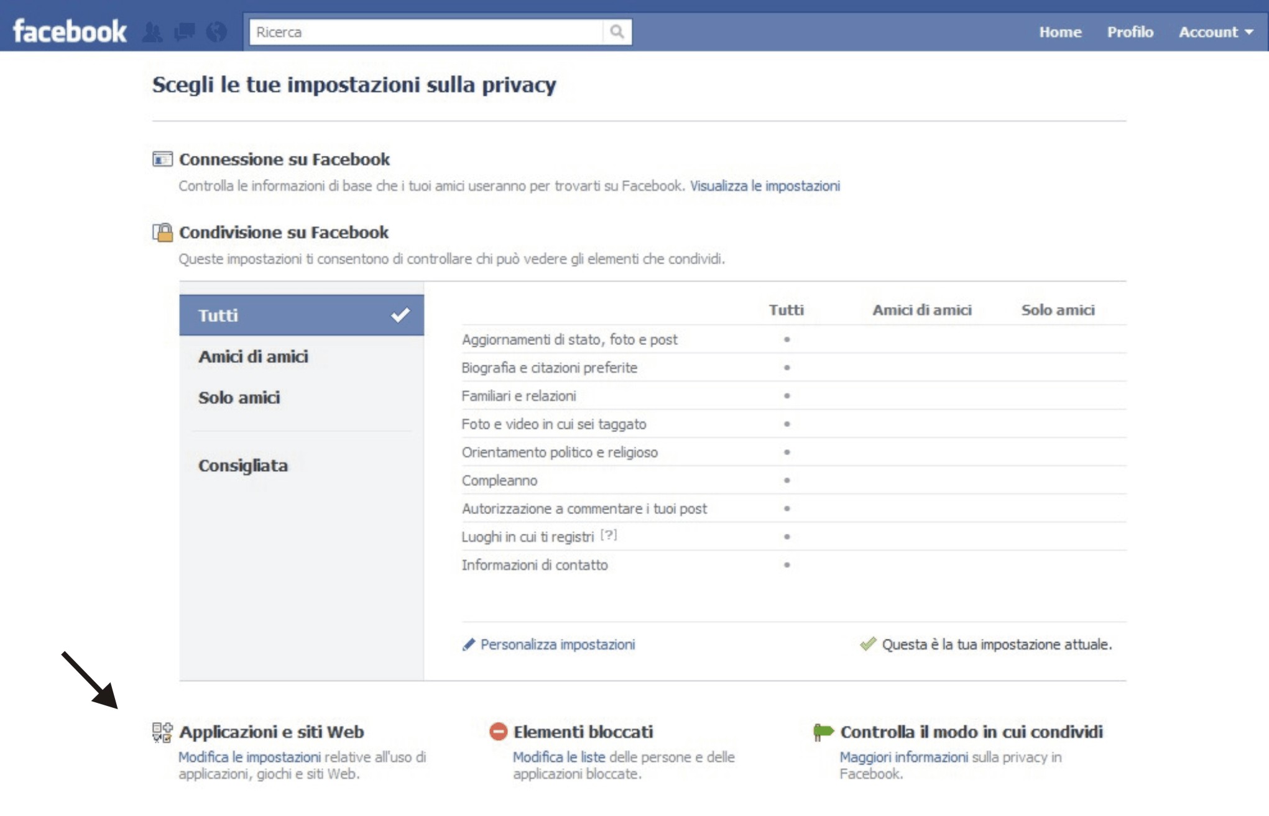Click the Amici di amici column header

coord(922,309)
